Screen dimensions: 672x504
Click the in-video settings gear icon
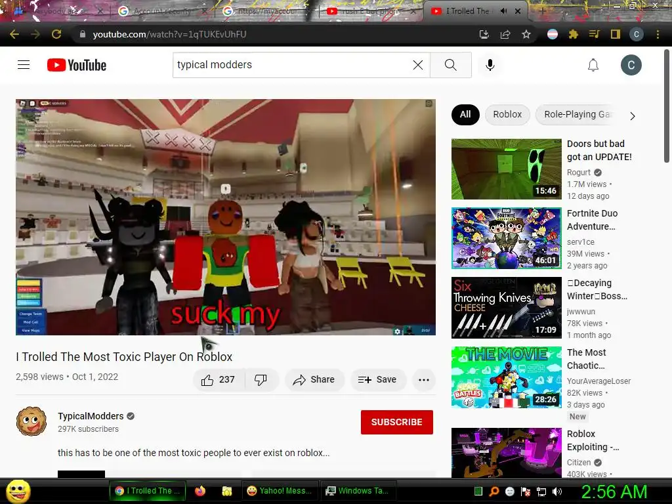(x=397, y=331)
